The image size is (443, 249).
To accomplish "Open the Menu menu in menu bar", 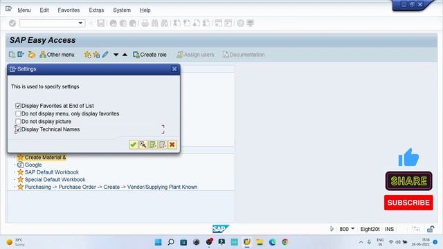I will click(x=24, y=10).
